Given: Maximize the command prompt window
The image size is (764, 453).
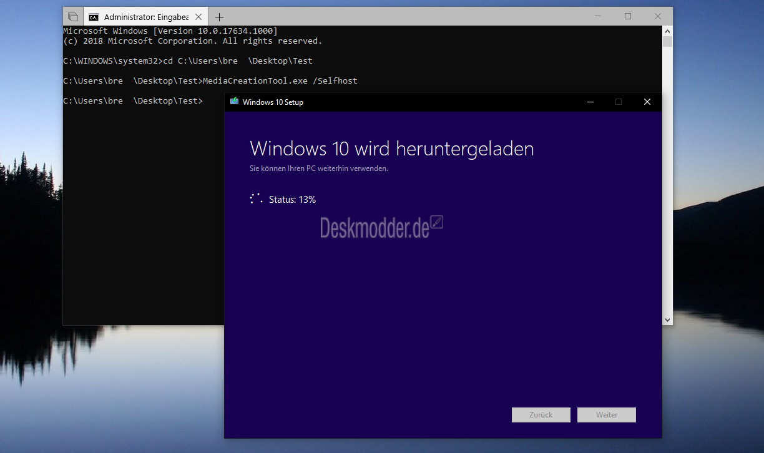Looking at the screenshot, I should point(628,16).
